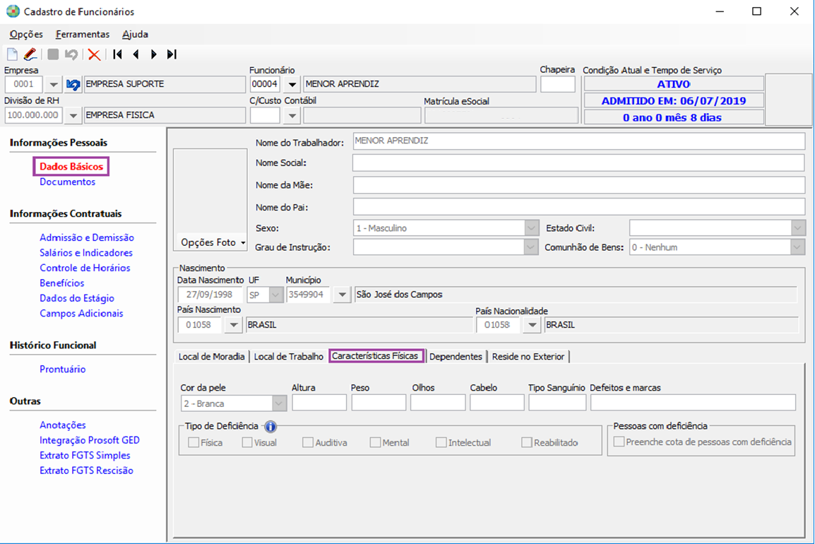Open the Dados Básicos section
Image resolution: width=815 pixels, height=544 pixels.
click(x=71, y=167)
